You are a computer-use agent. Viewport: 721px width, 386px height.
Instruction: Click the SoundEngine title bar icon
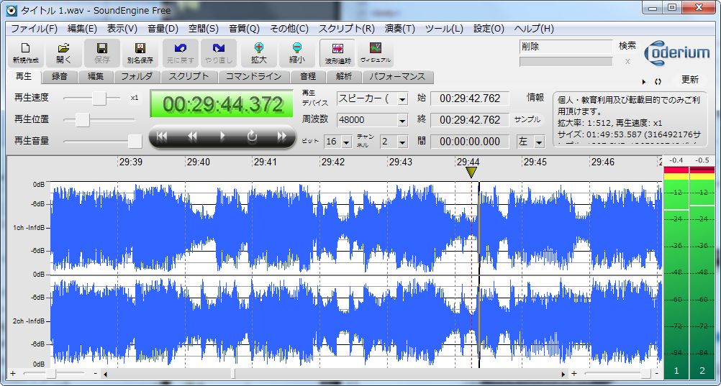tap(11, 10)
